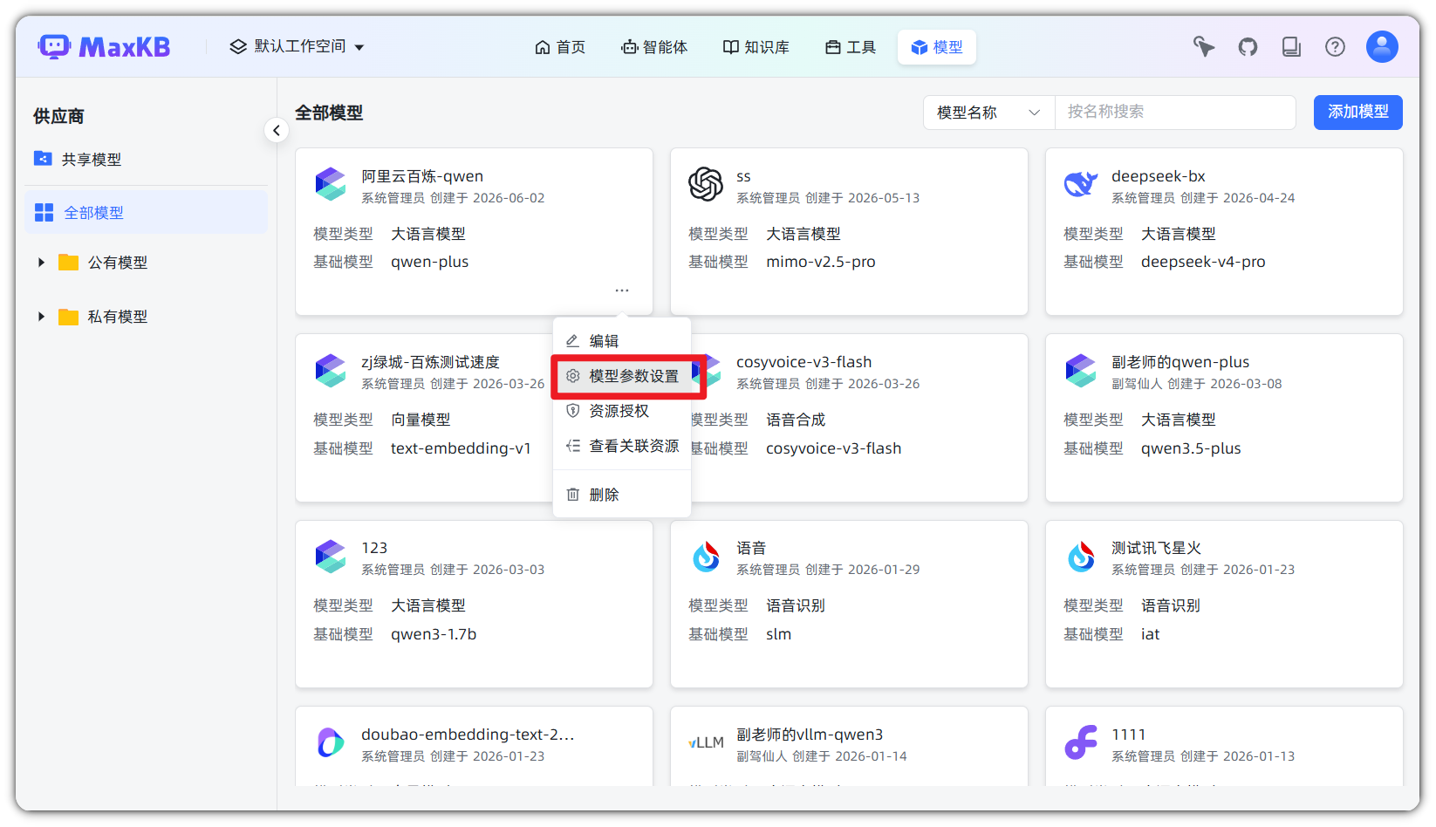The width and height of the screenshot is (1436, 827).
Task: Choose 查看关联资源 from the context menu
Action: (622, 446)
